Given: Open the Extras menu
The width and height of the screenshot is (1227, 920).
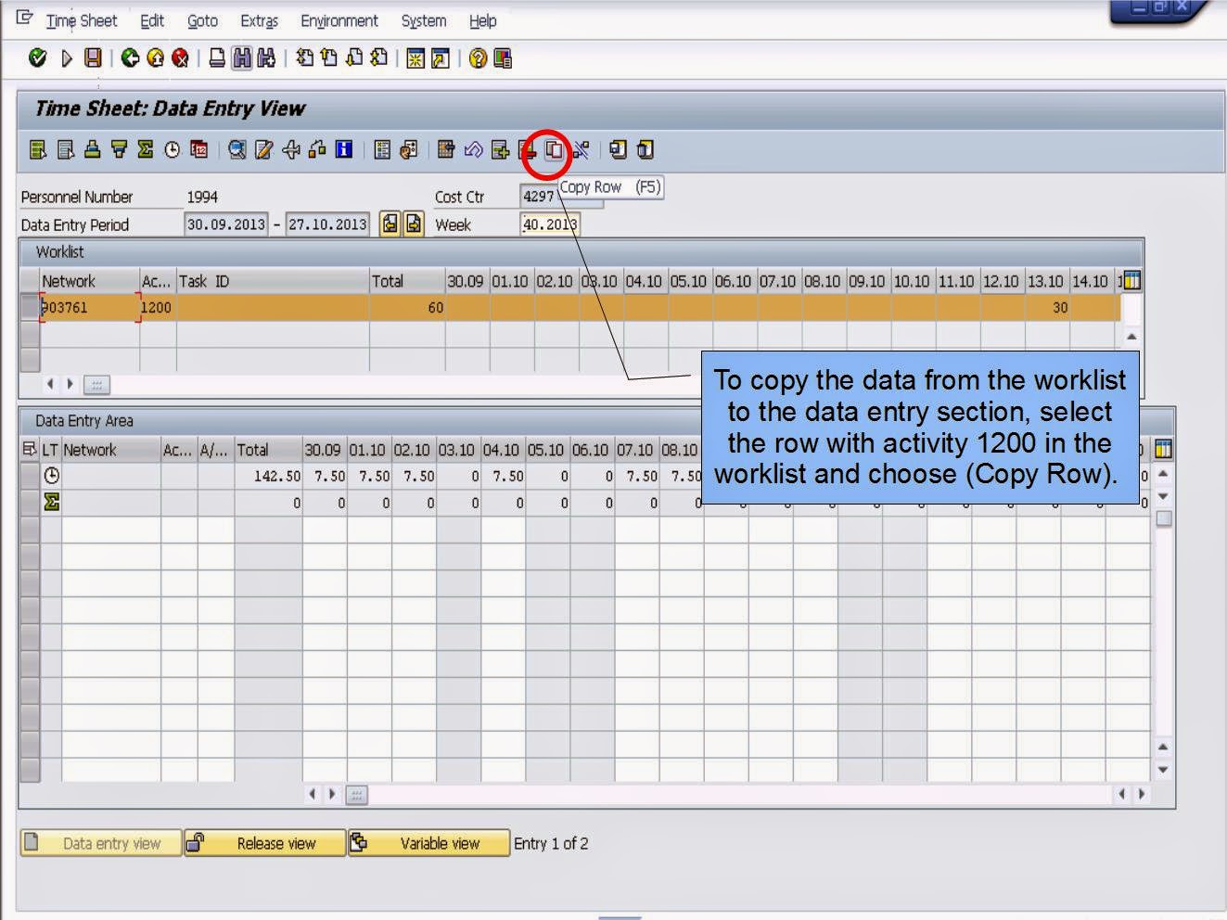Looking at the screenshot, I should tap(259, 20).
